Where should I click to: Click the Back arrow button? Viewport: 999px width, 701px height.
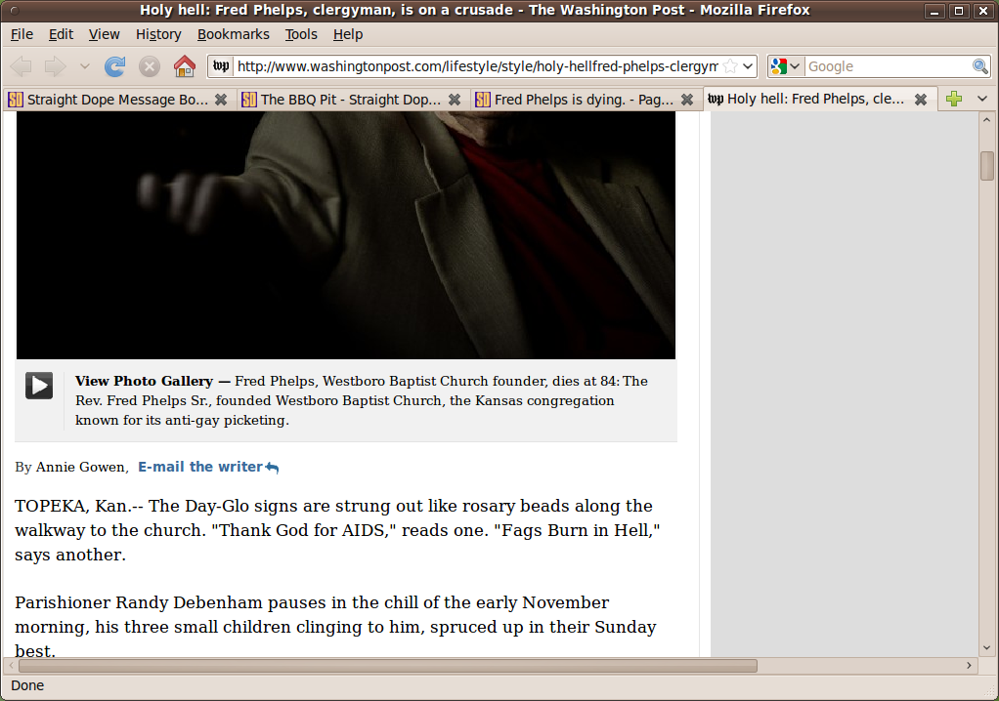(22, 66)
